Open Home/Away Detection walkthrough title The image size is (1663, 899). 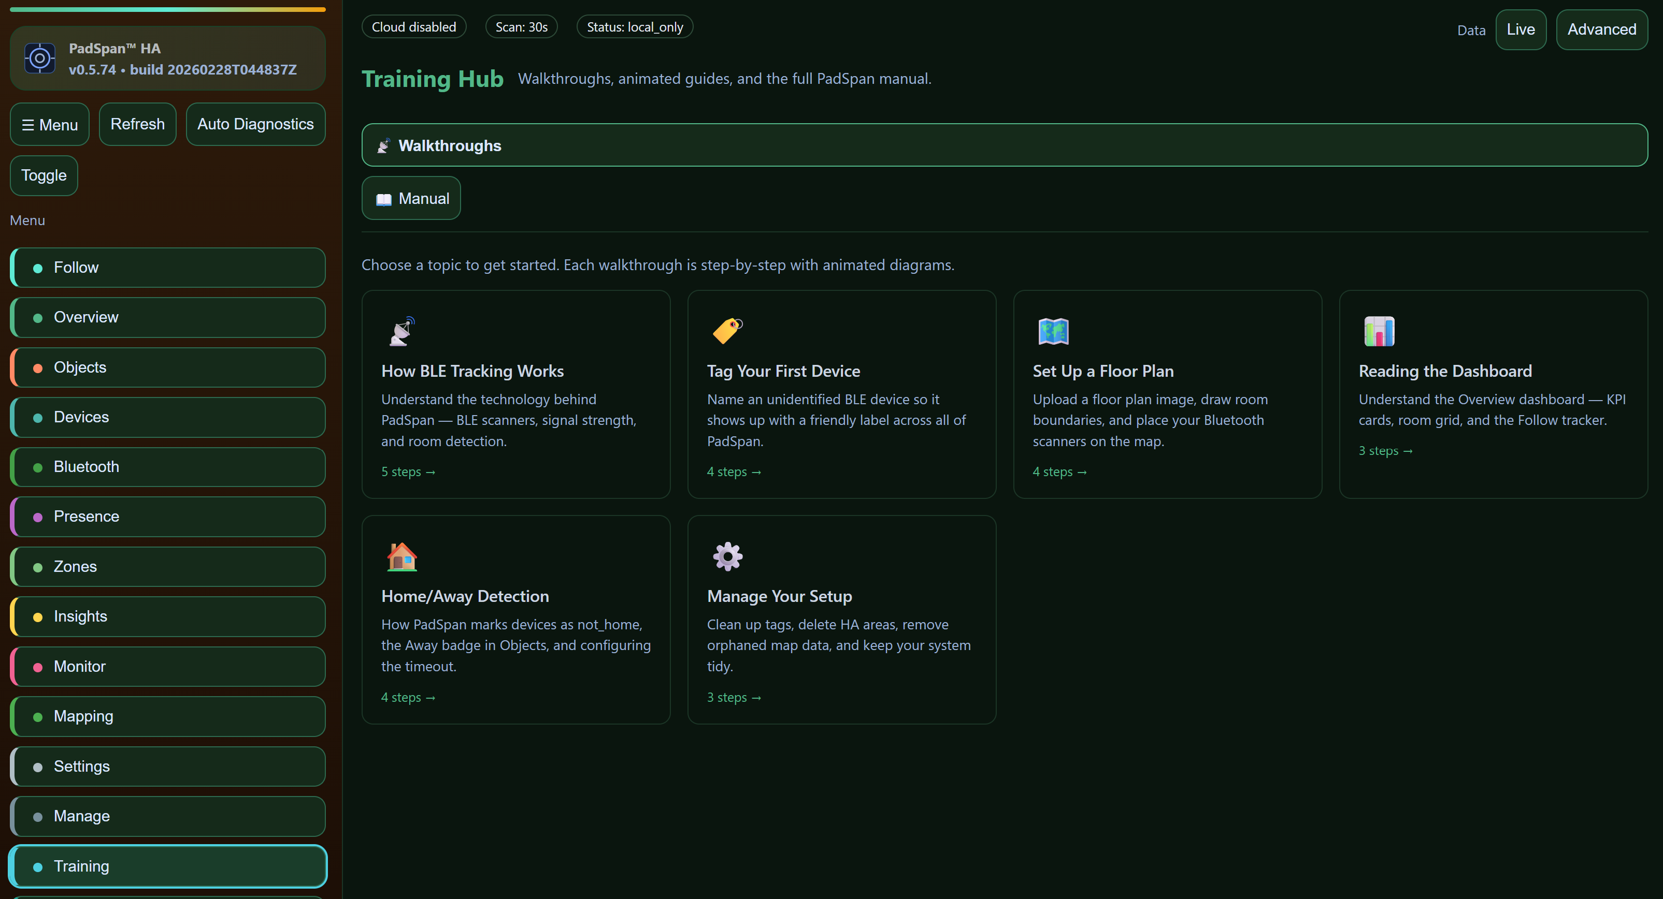[465, 597]
